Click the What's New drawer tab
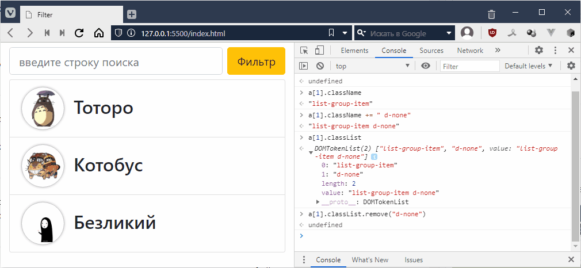Viewport: 581px width, 268px height. pos(370,260)
